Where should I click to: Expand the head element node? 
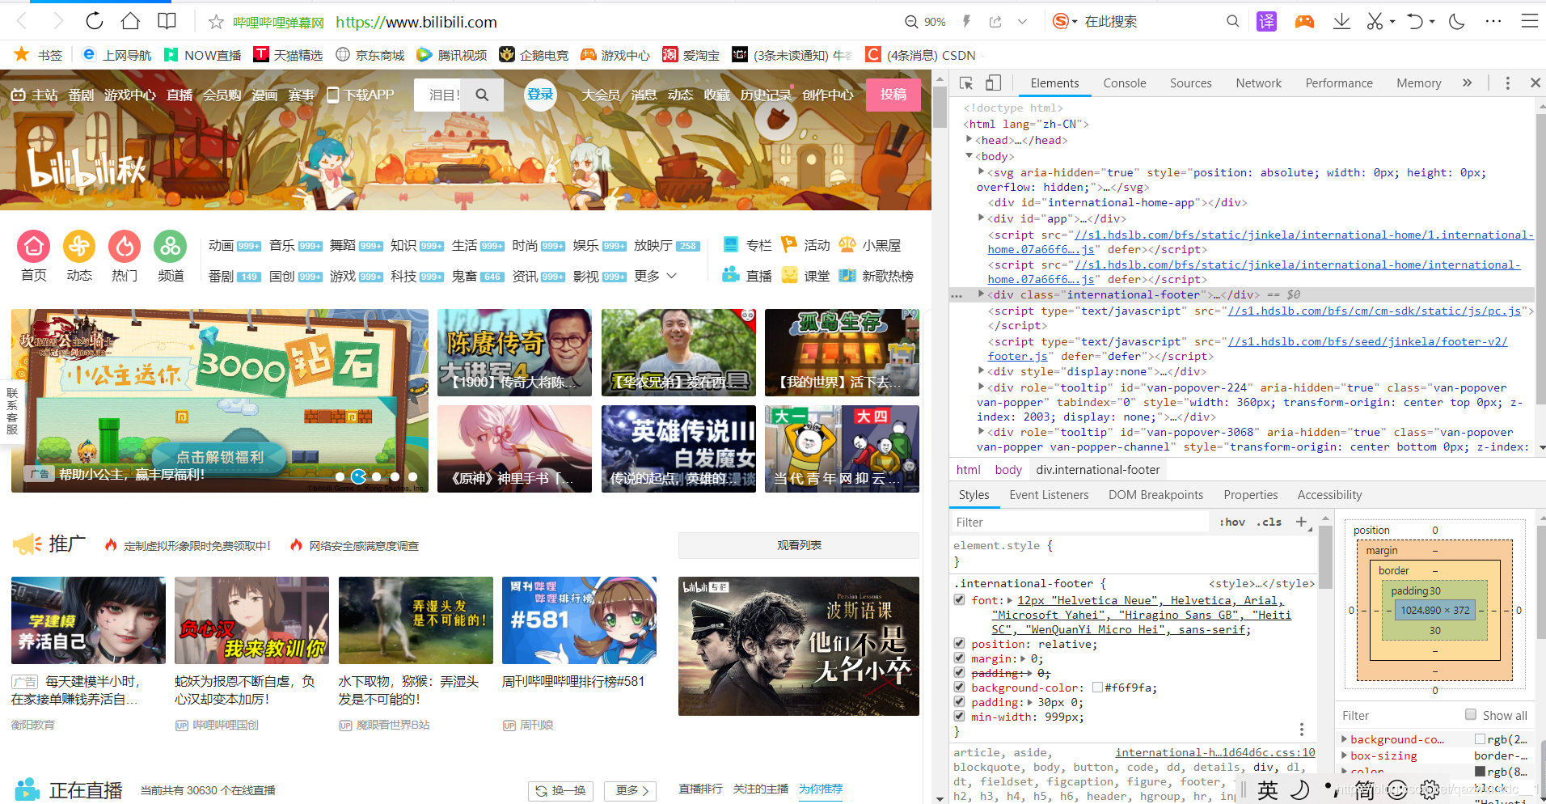click(x=969, y=139)
